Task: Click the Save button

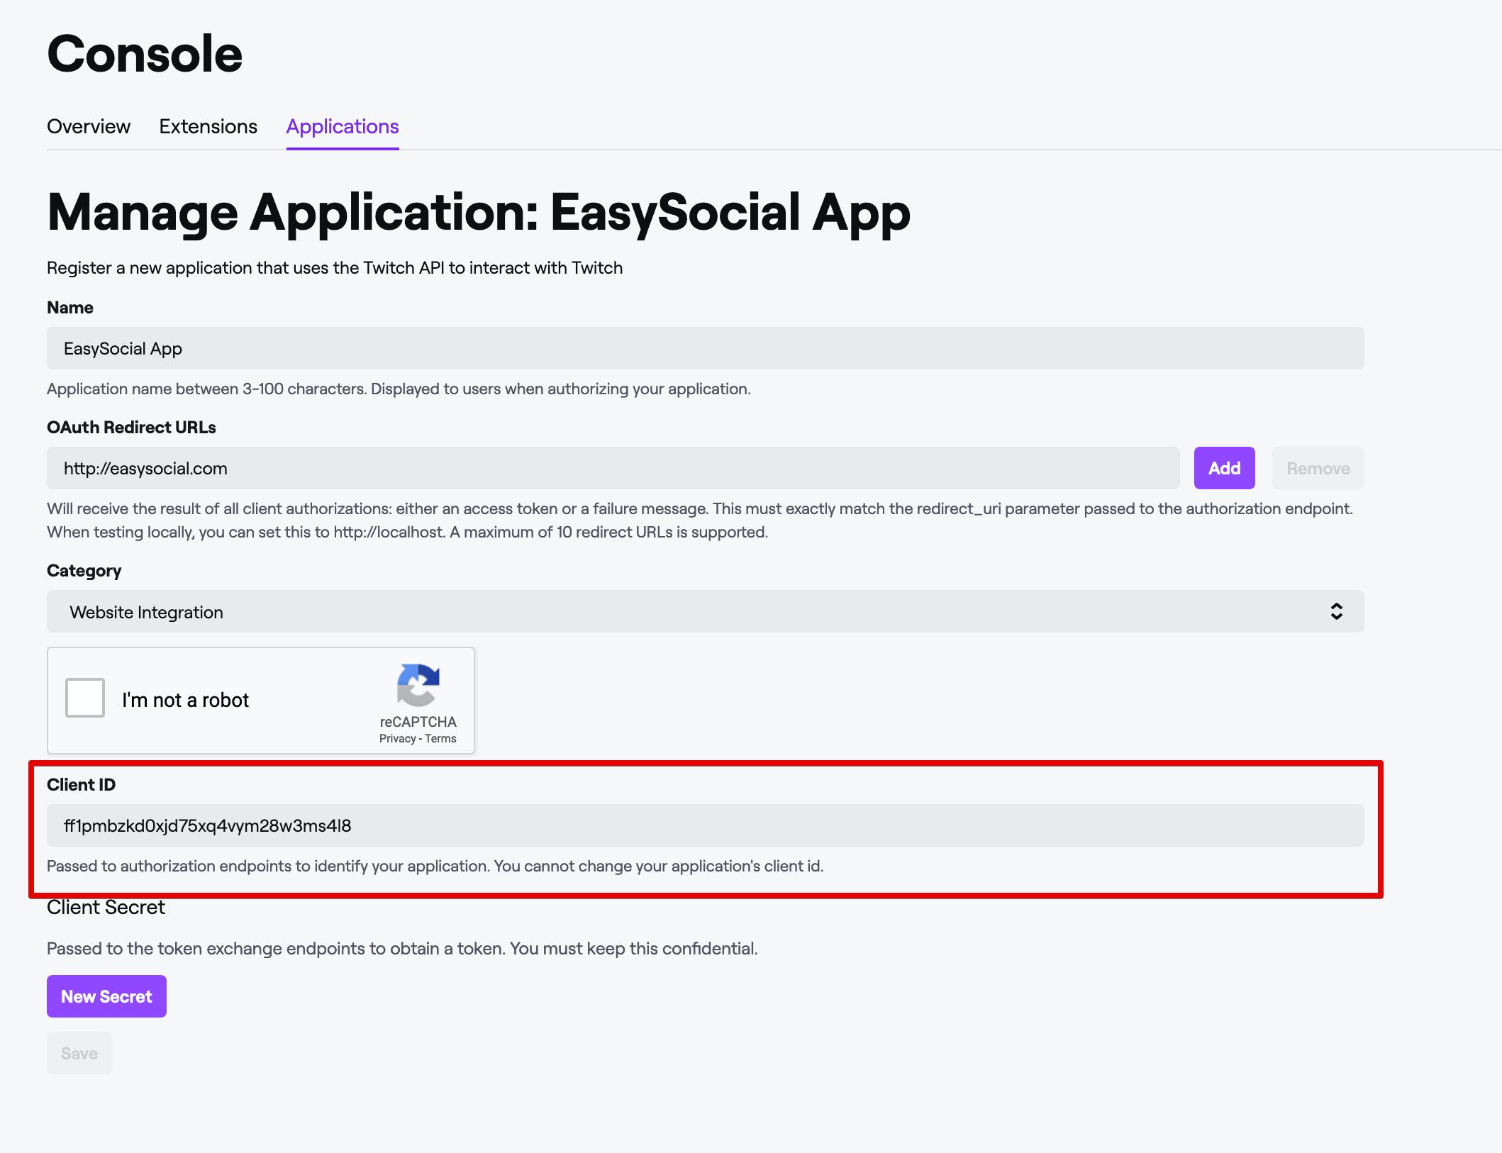Action: coord(79,1053)
